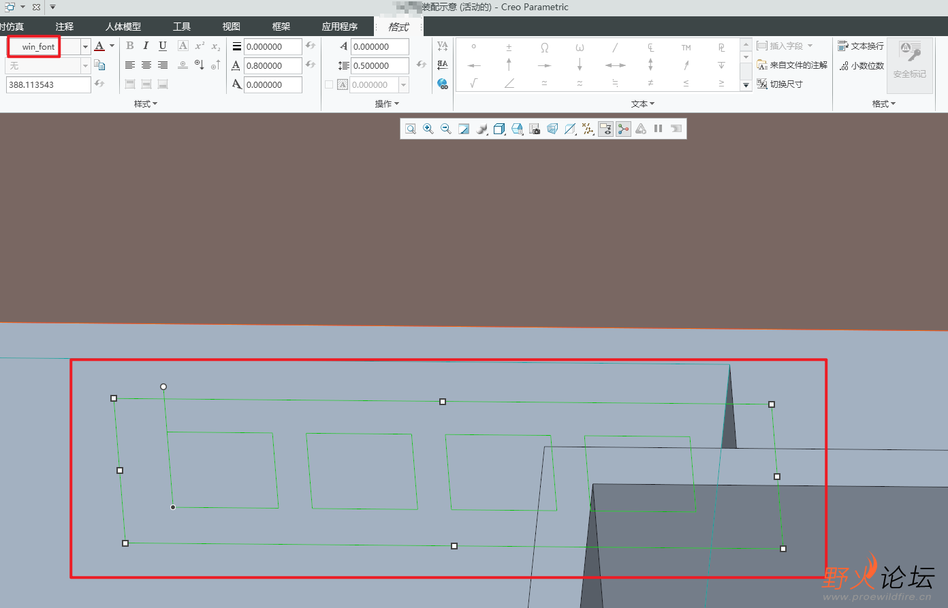Insert the Omega Ω symbol

pyautogui.click(x=544, y=47)
